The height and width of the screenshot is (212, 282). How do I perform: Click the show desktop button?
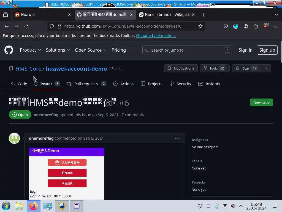pos(275,206)
